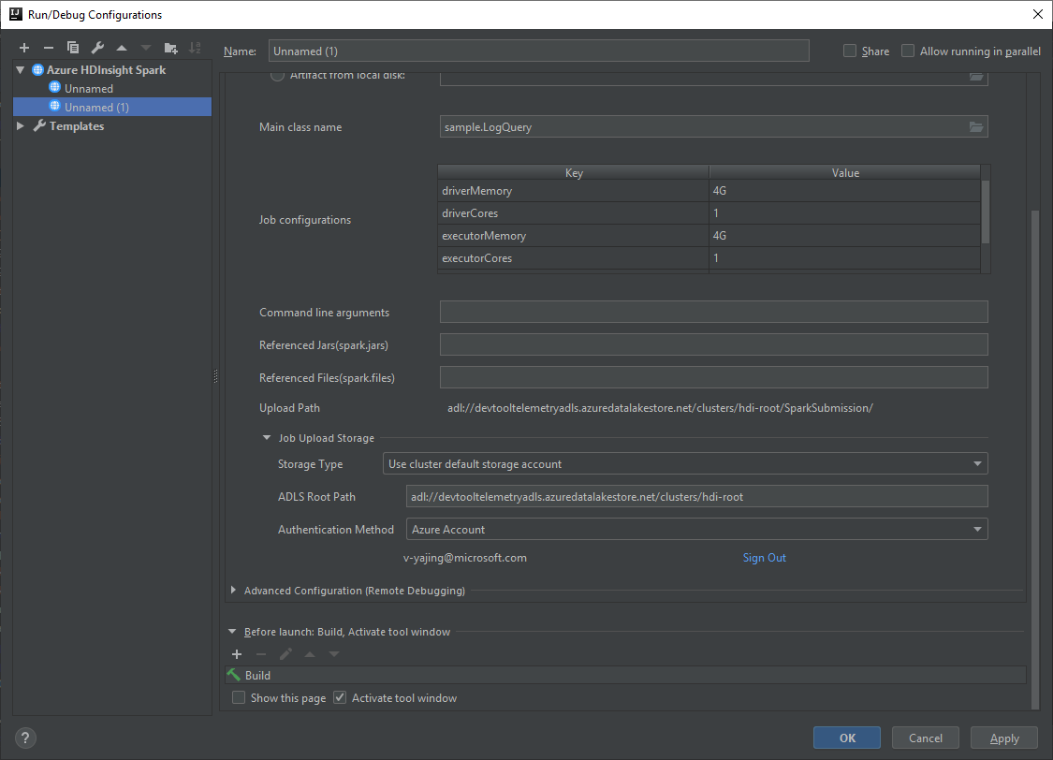Add a new run configuration

pos(23,47)
